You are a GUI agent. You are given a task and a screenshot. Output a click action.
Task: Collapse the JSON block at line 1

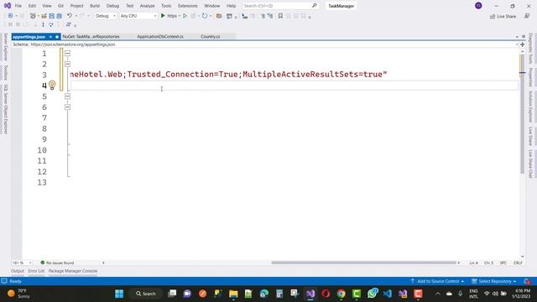67,54
